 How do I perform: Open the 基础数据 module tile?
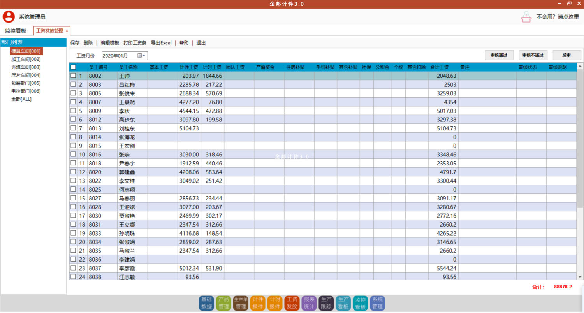(206, 303)
